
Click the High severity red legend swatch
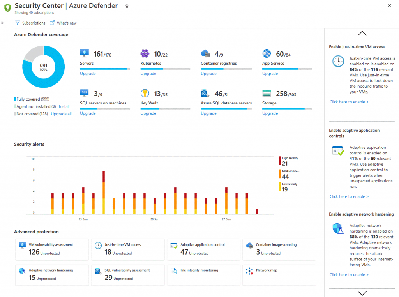[280, 161]
